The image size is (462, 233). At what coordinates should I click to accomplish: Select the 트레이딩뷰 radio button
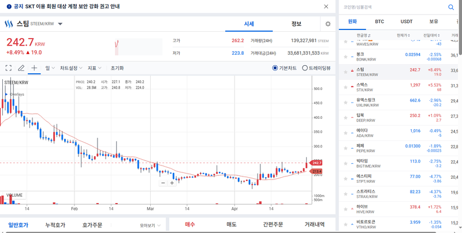tap(305, 68)
